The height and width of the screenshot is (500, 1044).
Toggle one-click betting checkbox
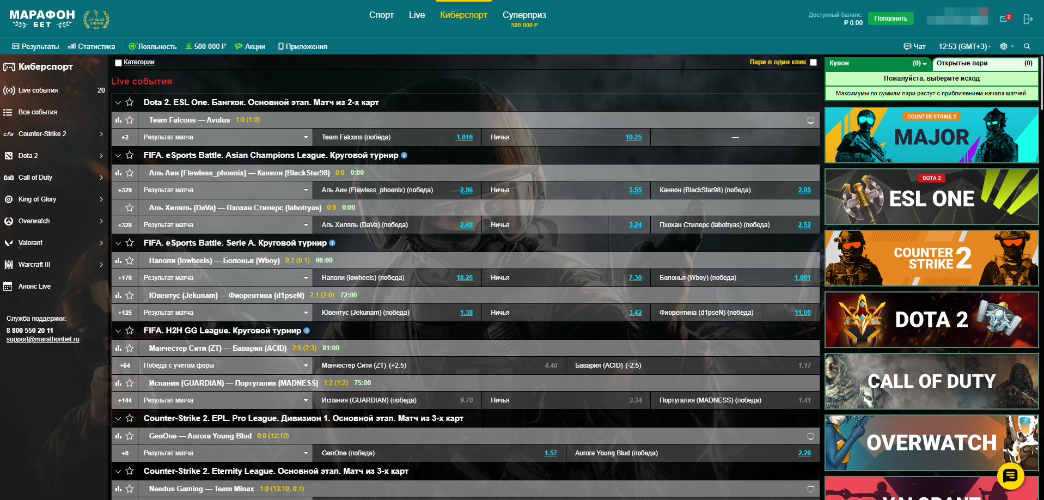point(813,62)
